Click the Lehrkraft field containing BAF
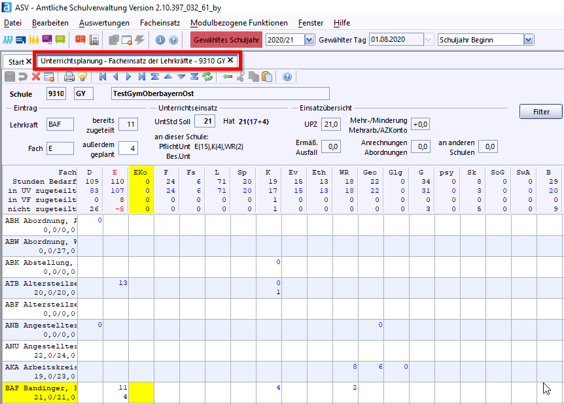 click(60, 124)
